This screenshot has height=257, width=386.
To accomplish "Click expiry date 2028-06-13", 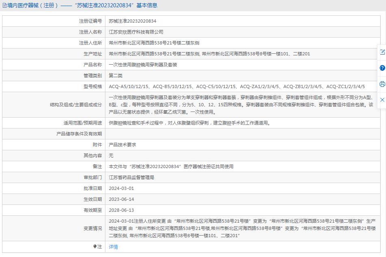I will tap(121, 210).
